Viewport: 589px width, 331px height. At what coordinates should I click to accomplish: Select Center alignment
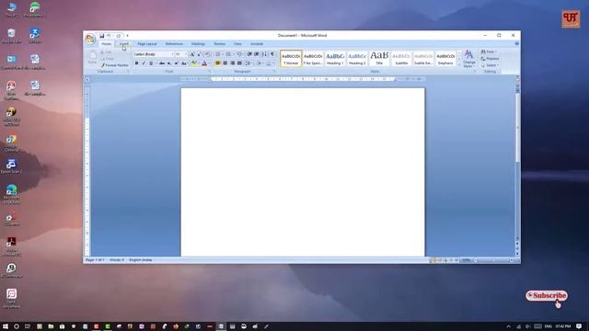[x=225, y=63]
